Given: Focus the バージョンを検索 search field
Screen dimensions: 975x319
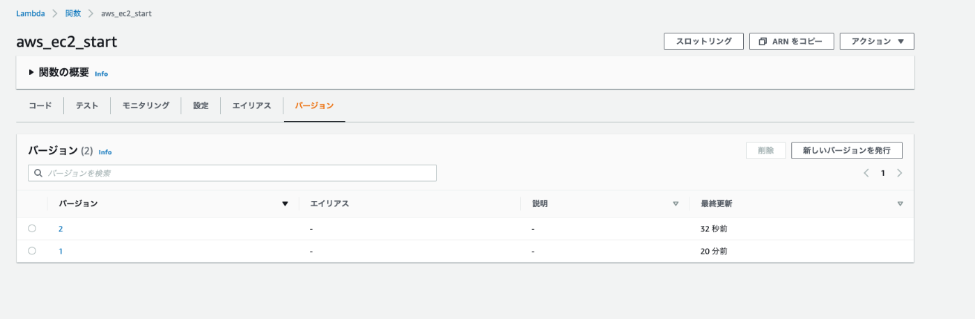Looking at the screenshot, I should (x=232, y=173).
